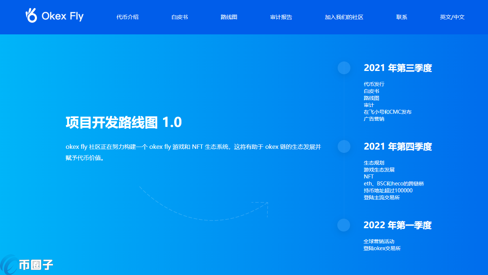488x275 pixels.
Task: Click the 登陆okex交易所 entry
Action: [x=382, y=248]
